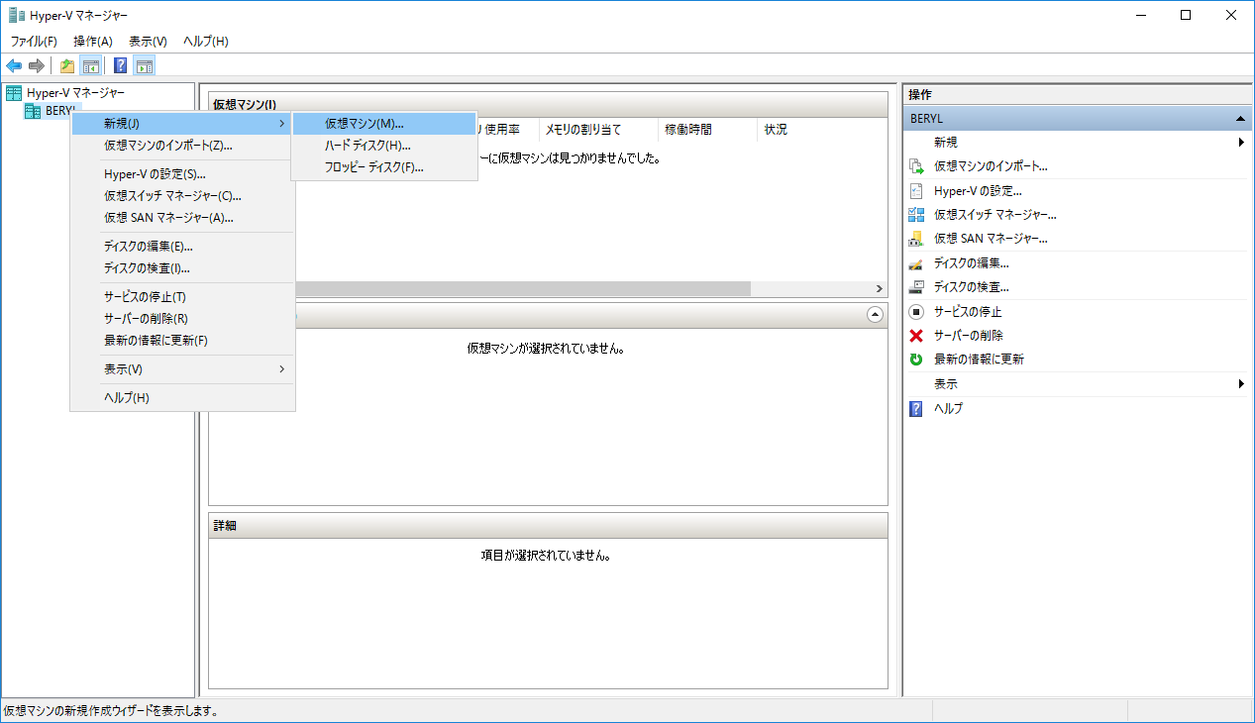Expand 表示(V) submenu arrow in context menu

coord(282,369)
